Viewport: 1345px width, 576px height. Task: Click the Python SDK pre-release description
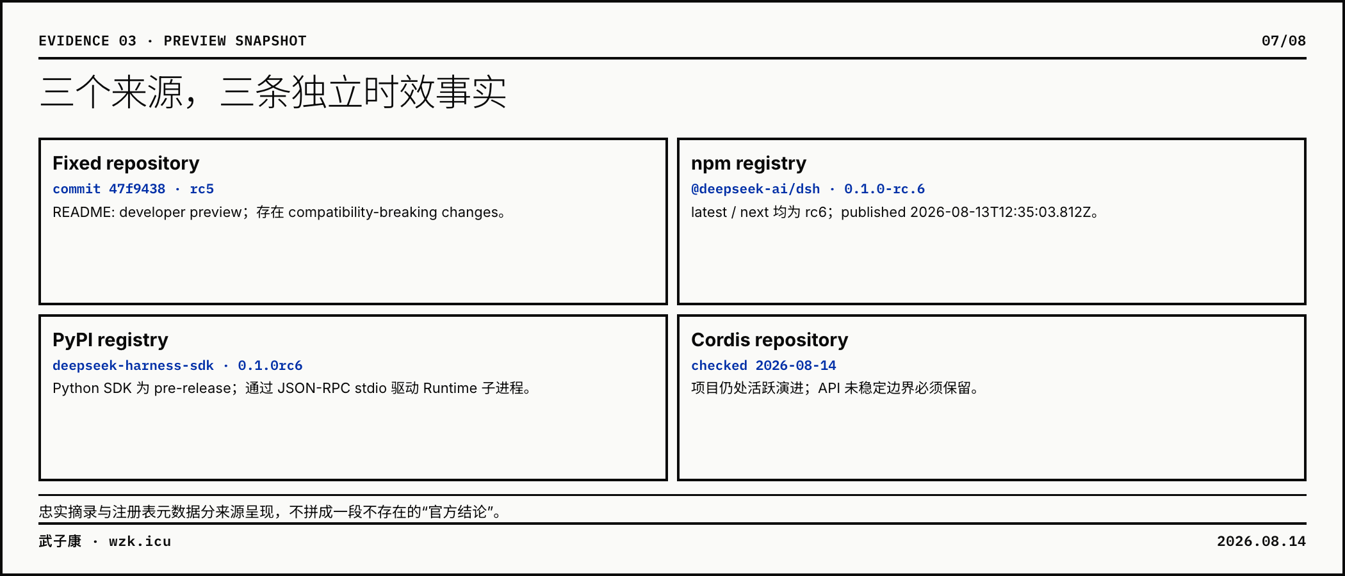tap(292, 388)
